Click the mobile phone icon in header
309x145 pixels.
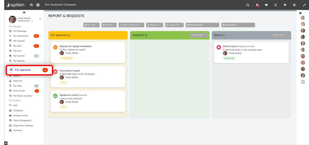(276, 5)
